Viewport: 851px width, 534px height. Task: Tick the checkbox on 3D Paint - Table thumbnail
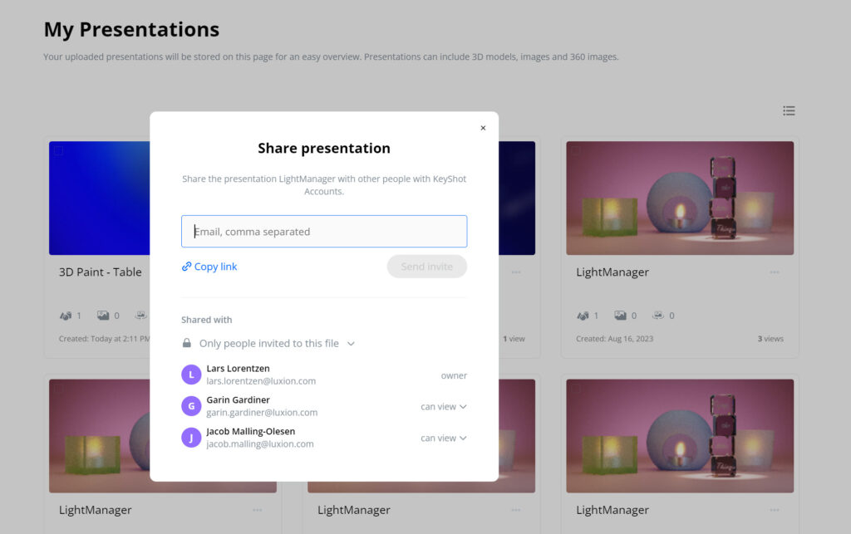click(x=60, y=150)
